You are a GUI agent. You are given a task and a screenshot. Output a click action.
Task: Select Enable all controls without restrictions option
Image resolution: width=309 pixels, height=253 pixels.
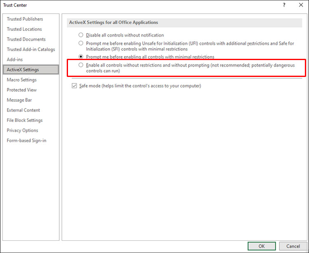click(x=81, y=65)
